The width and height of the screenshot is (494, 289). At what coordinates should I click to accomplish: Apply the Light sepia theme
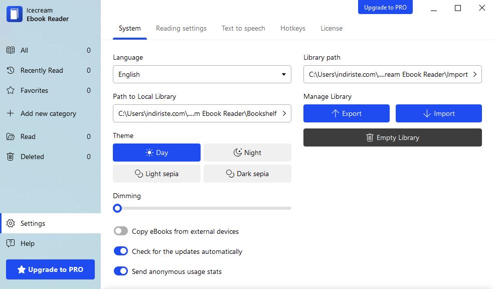click(156, 174)
